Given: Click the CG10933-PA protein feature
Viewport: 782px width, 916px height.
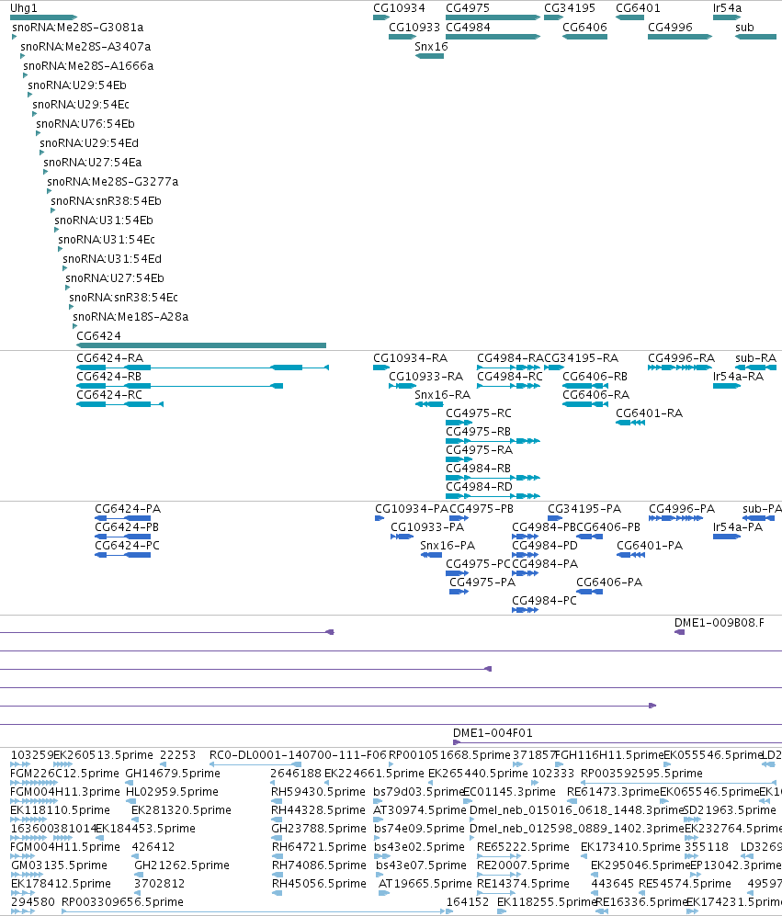Looking at the screenshot, I should (402, 537).
